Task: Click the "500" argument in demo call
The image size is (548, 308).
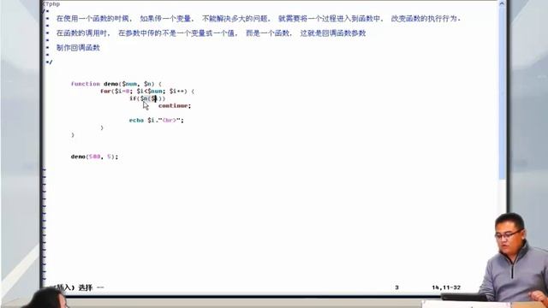Action: click(x=94, y=157)
